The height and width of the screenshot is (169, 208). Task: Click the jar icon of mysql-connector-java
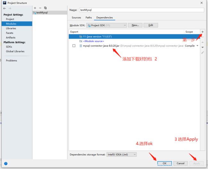coord(81,46)
